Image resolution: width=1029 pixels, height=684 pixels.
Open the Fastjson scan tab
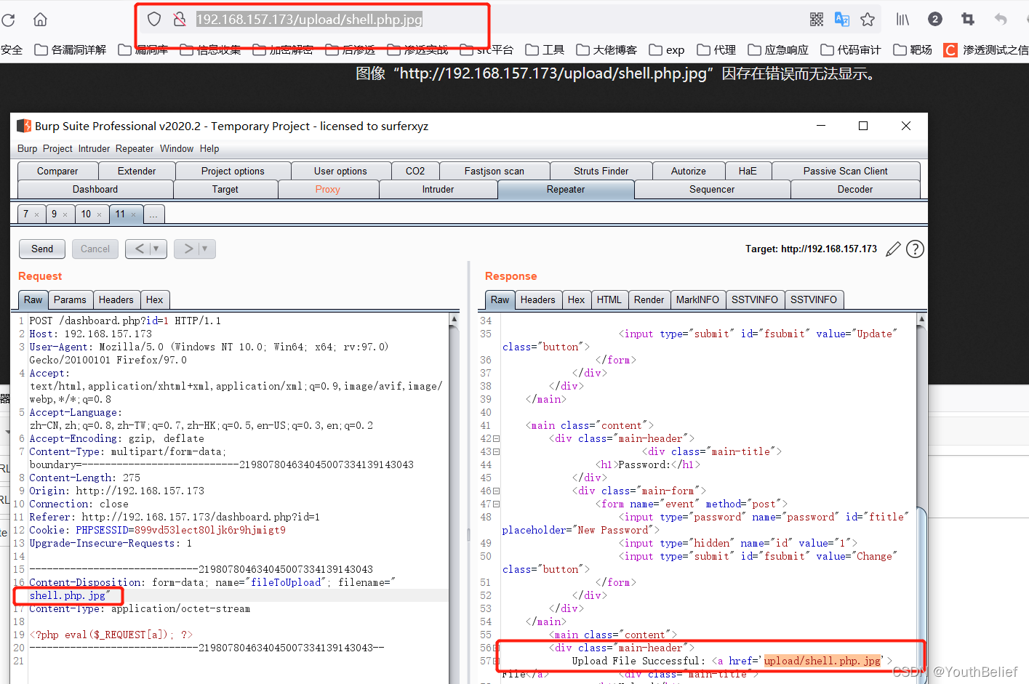[x=495, y=171]
